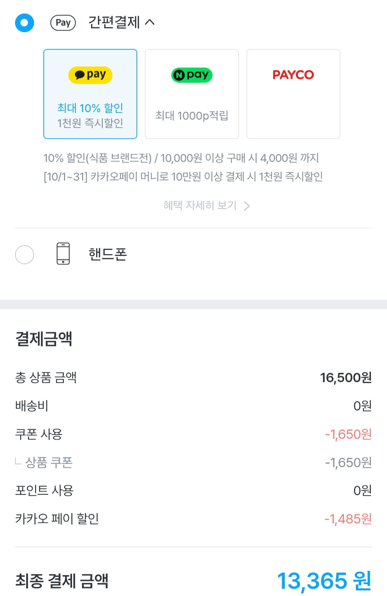Open 혜택 자세히 보기 arrow
Image resolution: width=387 pixels, height=596 pixels.
pyautogui.click(x=247, y=206)
